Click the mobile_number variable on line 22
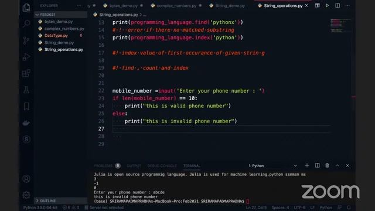This screenshot has height=211, width=375. coord(132,91)
